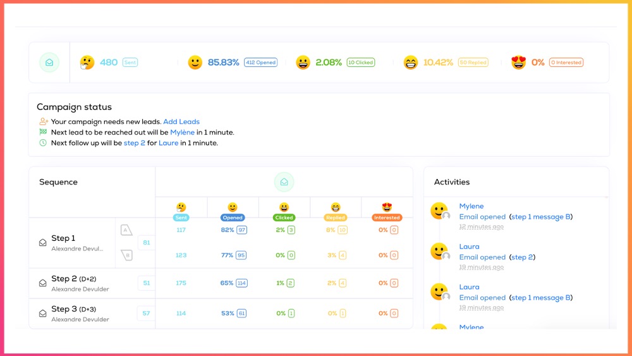
Task: Click the 0 Interested badge
Action: click(x=566, y=63)
